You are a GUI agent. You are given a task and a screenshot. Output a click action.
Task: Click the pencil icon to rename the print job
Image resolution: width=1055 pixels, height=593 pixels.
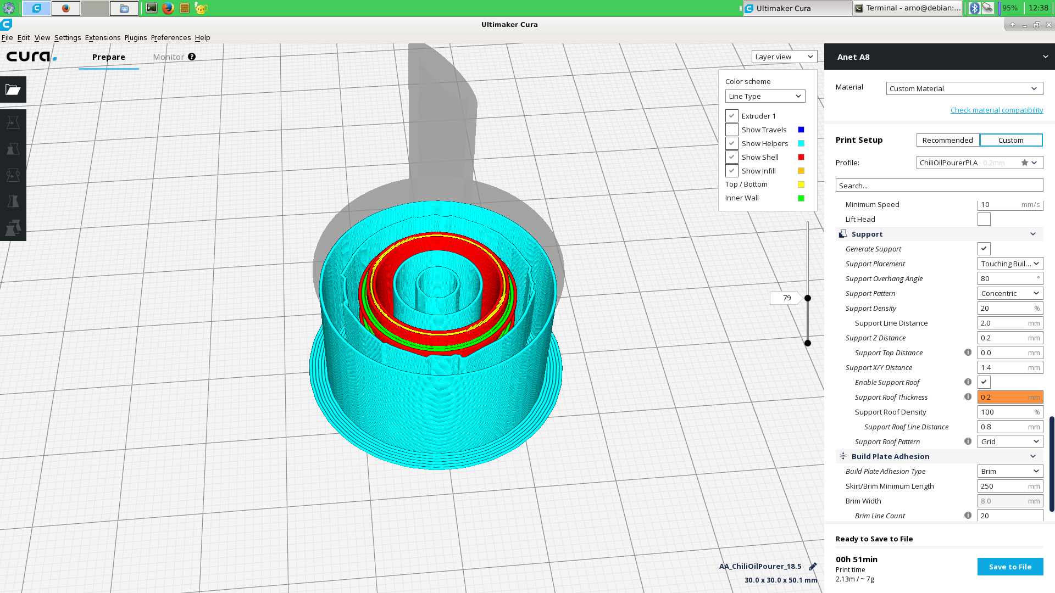tap(813, 566)
